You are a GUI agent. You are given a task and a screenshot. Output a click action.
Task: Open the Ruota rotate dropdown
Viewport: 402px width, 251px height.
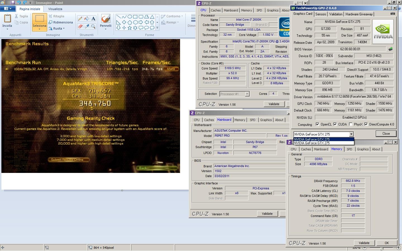[57, 28]
